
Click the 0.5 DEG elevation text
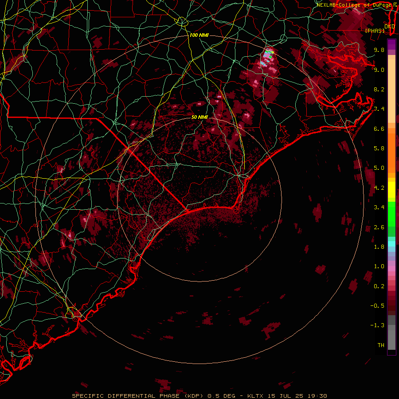[x=221, y=396]
